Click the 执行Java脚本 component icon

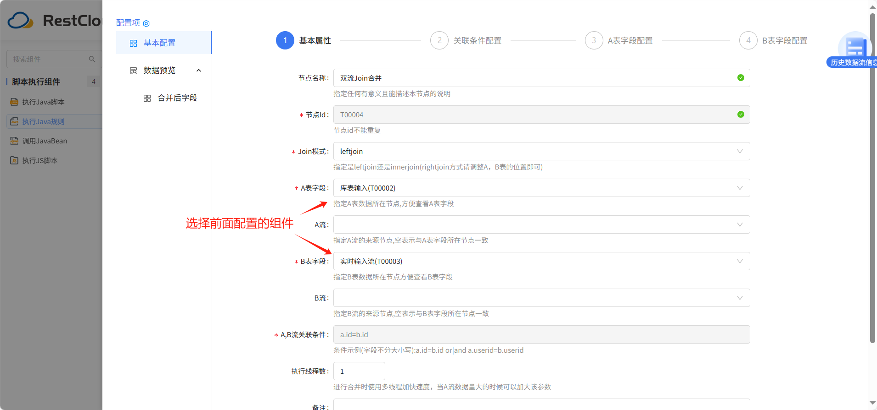tap(14, 102)
